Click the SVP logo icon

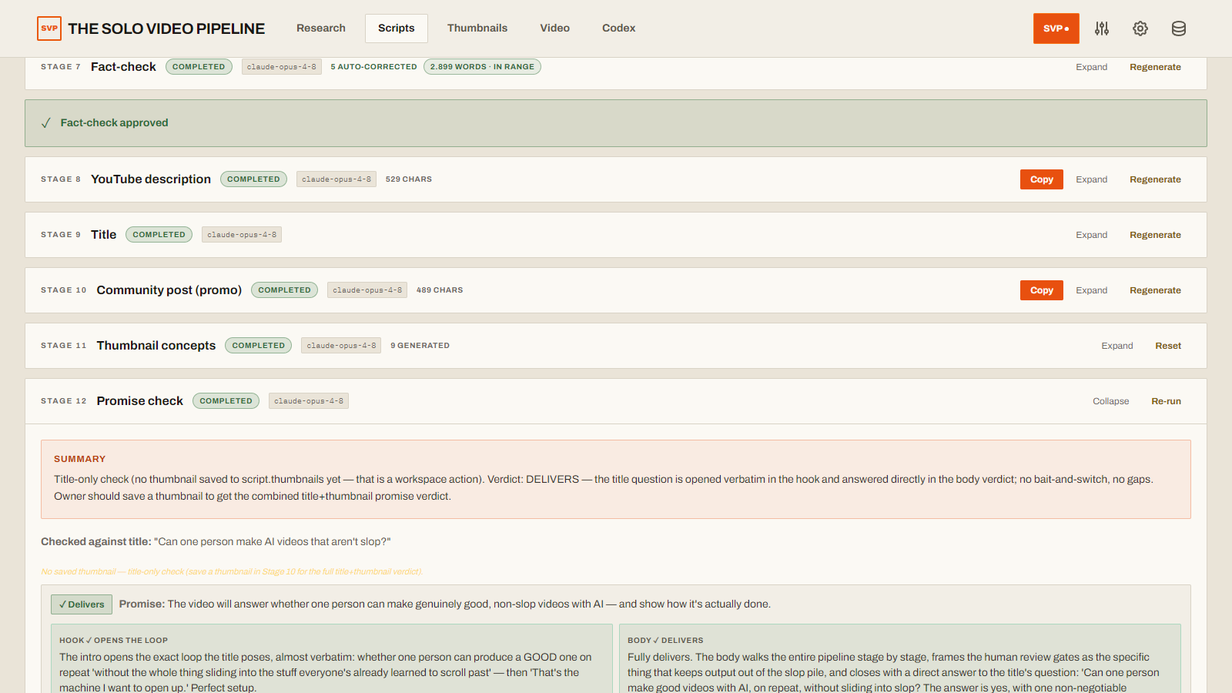pyautogui.click(x=49, y=28)
